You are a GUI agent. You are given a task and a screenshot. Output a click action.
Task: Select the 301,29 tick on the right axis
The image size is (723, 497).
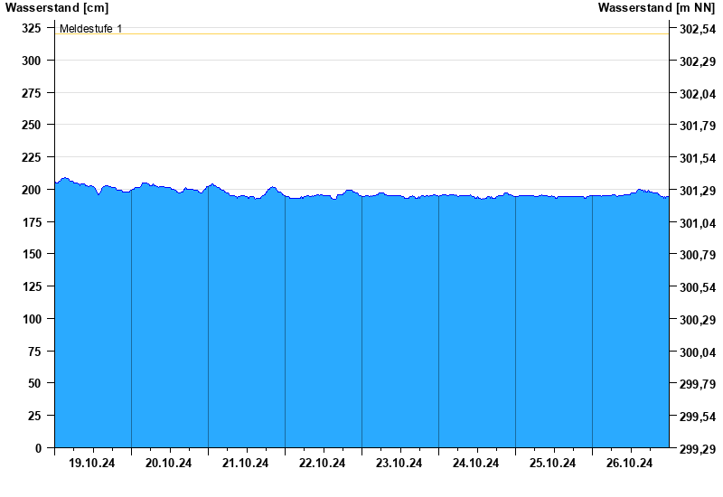pyautogui.click(x=697, y=191)
